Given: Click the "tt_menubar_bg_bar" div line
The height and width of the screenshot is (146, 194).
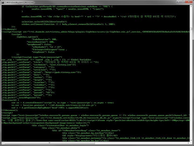Looking at the screenshot, I should 85,141.
